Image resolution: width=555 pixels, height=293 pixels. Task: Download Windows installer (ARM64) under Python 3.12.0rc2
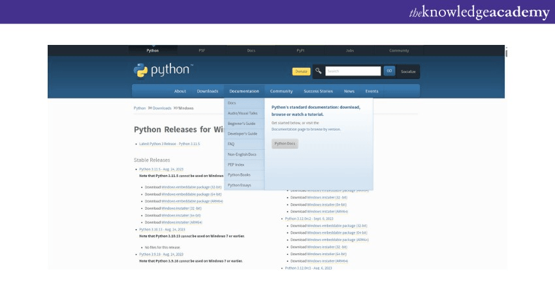pos(328,261)
